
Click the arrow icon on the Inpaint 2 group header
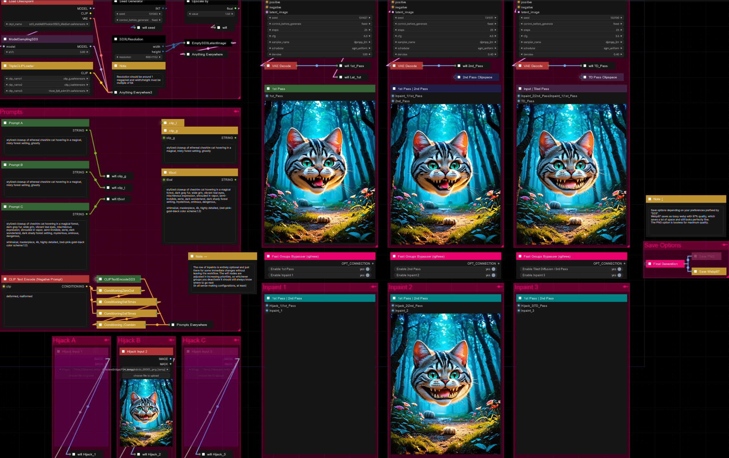pyautogui.click(x=500, y=287)
